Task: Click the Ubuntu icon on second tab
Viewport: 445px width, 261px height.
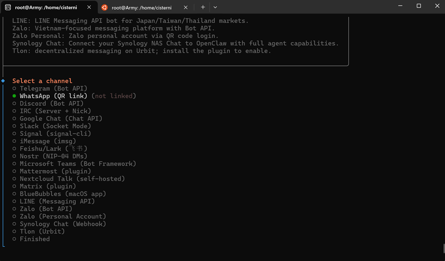Action: tap(104, 7)
